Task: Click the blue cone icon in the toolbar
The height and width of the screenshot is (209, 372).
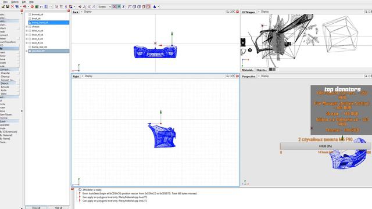Action: 155,6
